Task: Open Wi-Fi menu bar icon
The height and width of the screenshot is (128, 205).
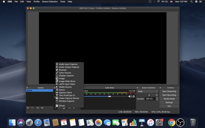Action: click(158, 2)
